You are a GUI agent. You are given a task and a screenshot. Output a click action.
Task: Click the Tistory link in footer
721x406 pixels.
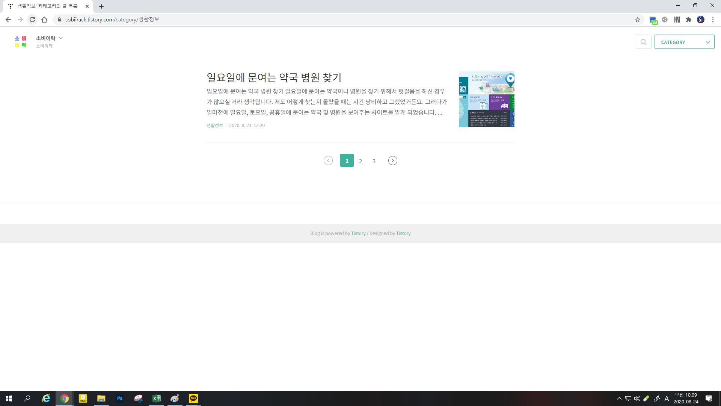358,233
